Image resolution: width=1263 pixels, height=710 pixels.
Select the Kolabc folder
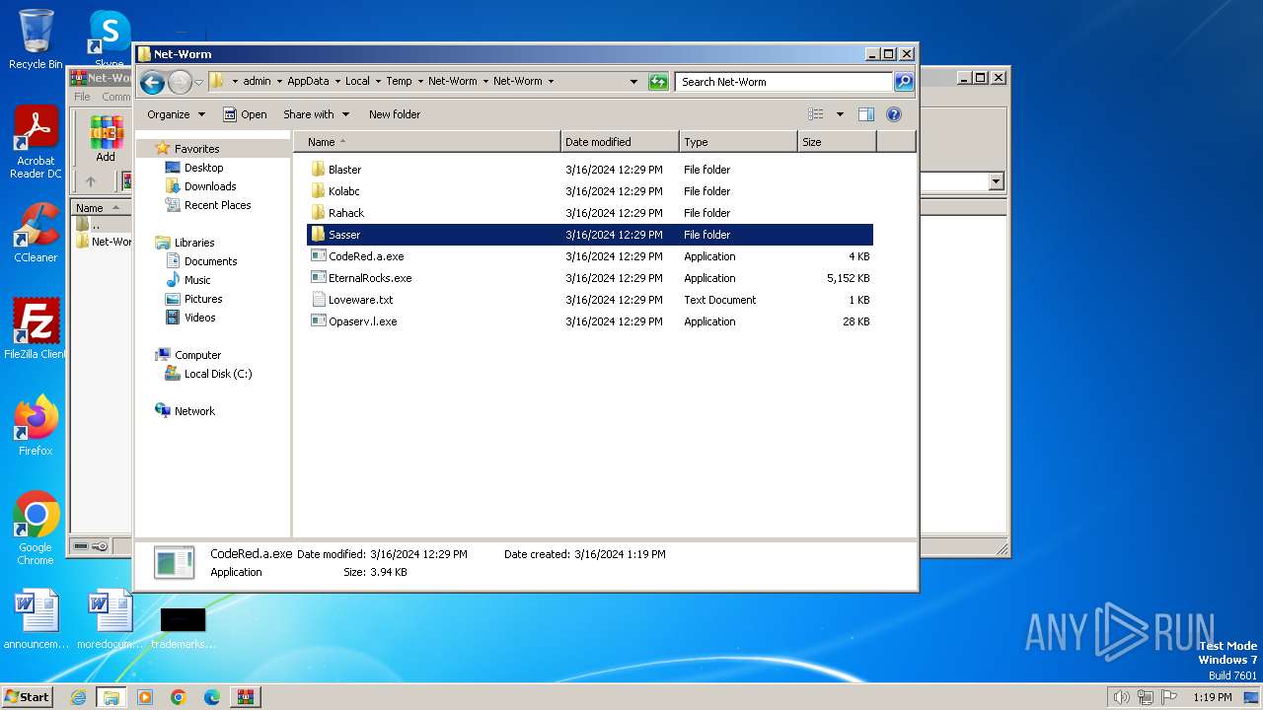(x=343, y=191)
